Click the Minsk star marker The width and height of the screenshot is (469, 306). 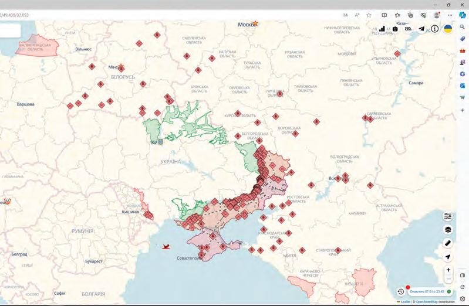pyautogui.click(x=121, y=66)
